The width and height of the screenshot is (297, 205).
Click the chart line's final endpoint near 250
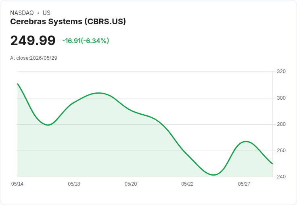272,164
